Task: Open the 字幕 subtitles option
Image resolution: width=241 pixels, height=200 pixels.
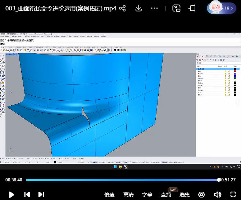Action: (x=147, y=195)
